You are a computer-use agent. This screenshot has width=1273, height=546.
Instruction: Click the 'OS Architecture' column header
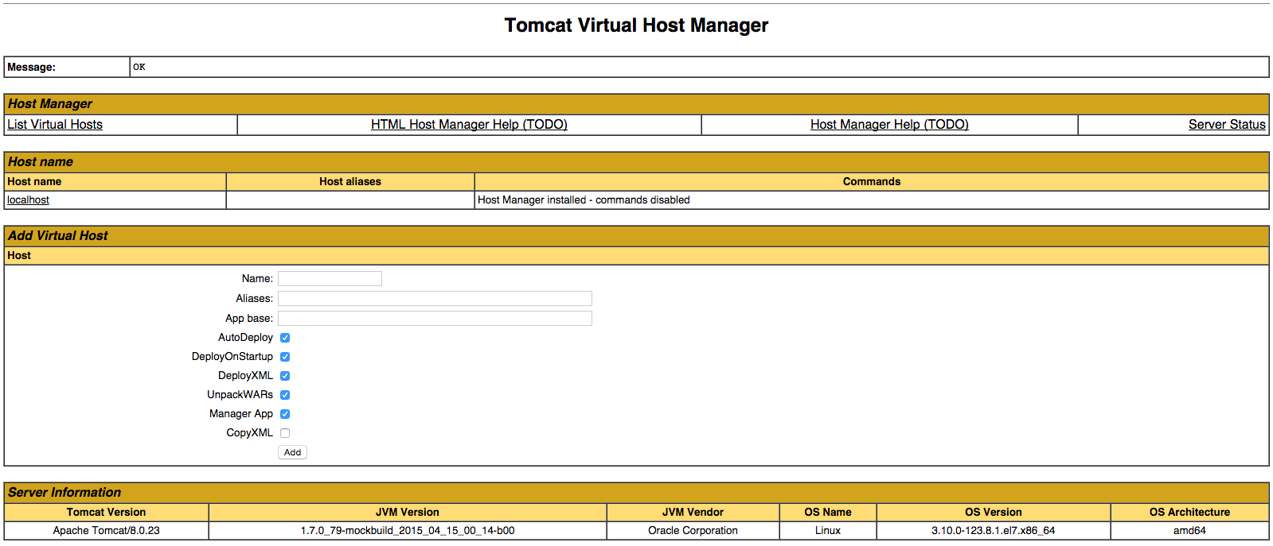pos(1189,513)
